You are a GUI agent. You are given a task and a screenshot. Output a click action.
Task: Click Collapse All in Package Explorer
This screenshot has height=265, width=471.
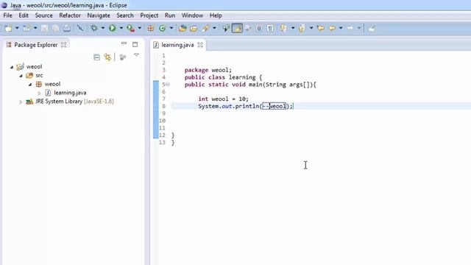[96, 57]
